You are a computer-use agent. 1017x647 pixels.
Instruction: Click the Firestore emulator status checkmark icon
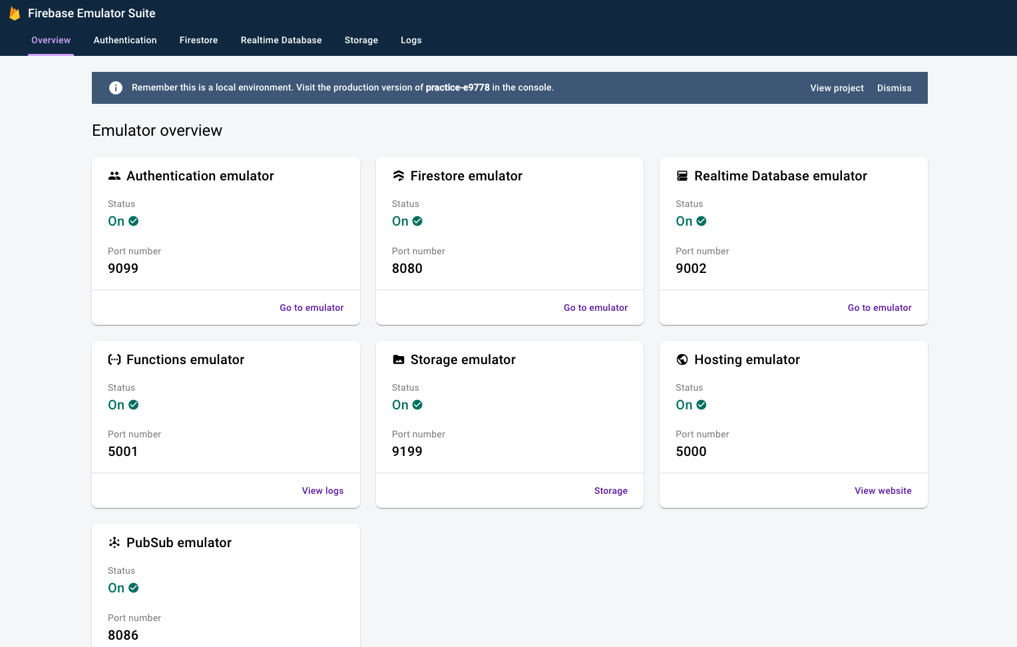(x=417, y=221)
